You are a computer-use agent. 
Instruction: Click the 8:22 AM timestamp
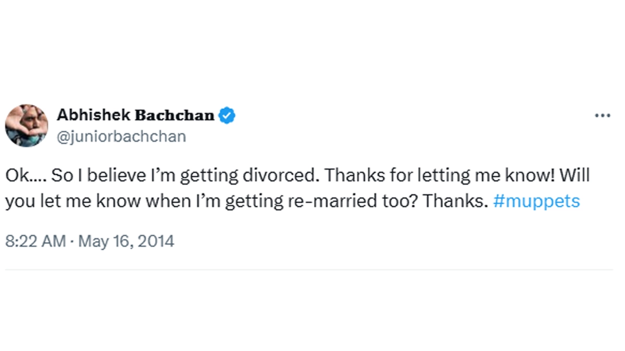click(35, 241)
